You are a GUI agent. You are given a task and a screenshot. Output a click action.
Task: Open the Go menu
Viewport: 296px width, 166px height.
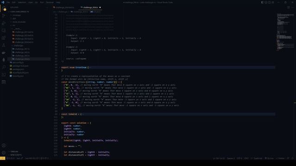36,2
